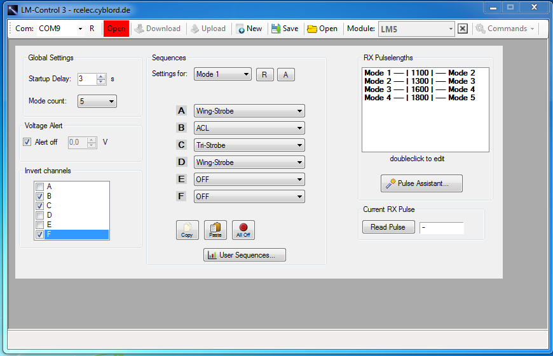The image size is (553, 356).
Task: Uncheck Invert channel C checkbox
Action: 40,206
